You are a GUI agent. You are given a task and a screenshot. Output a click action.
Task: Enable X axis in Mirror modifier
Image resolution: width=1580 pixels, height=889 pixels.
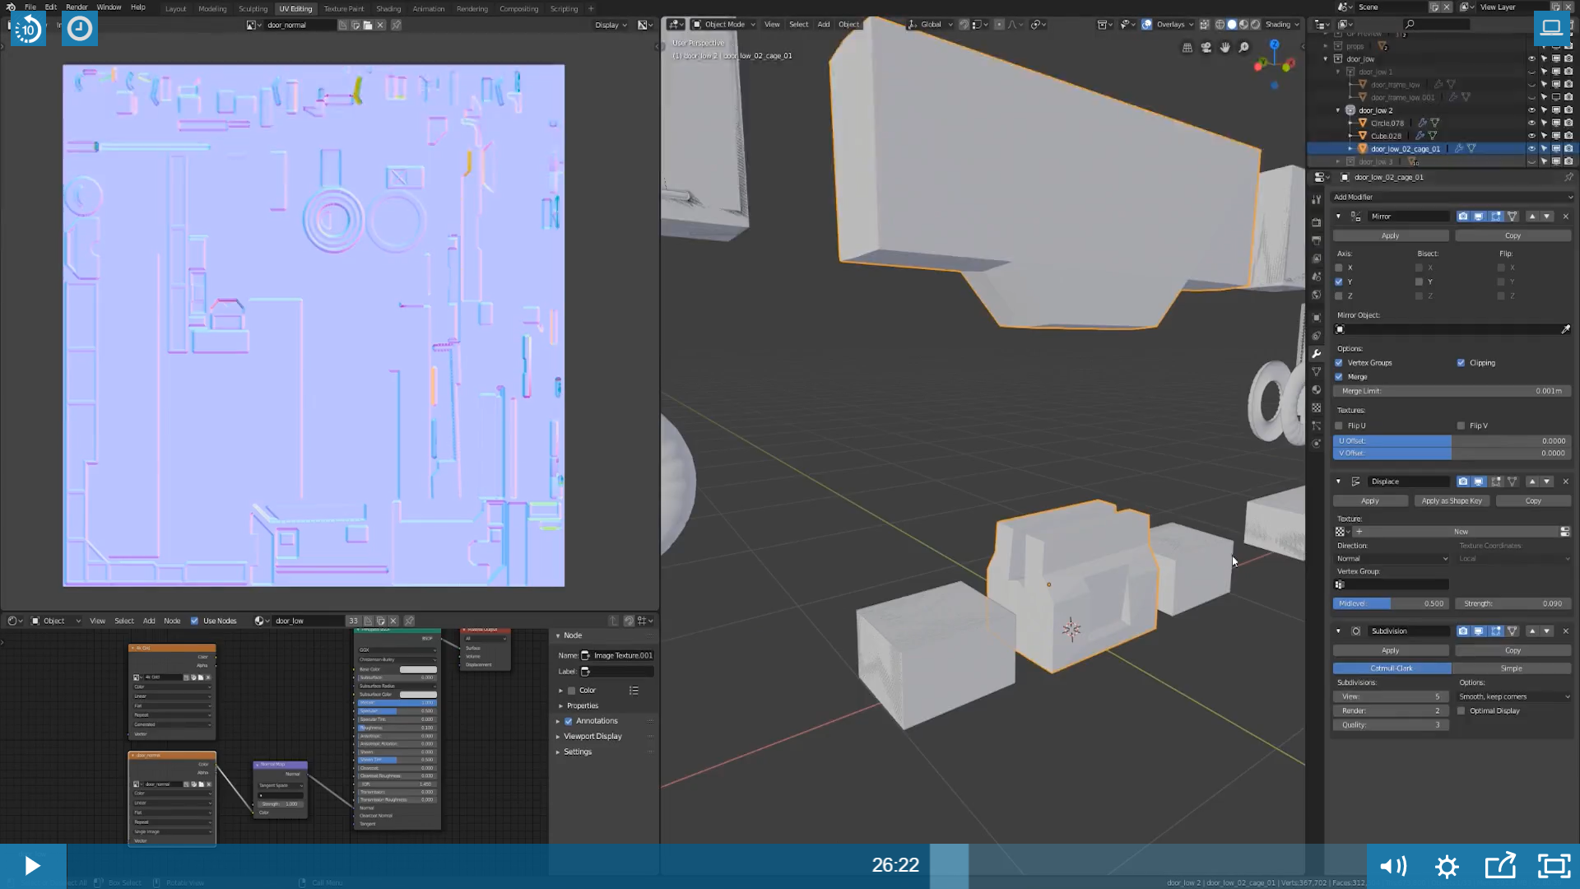(x=1339, y=268)
